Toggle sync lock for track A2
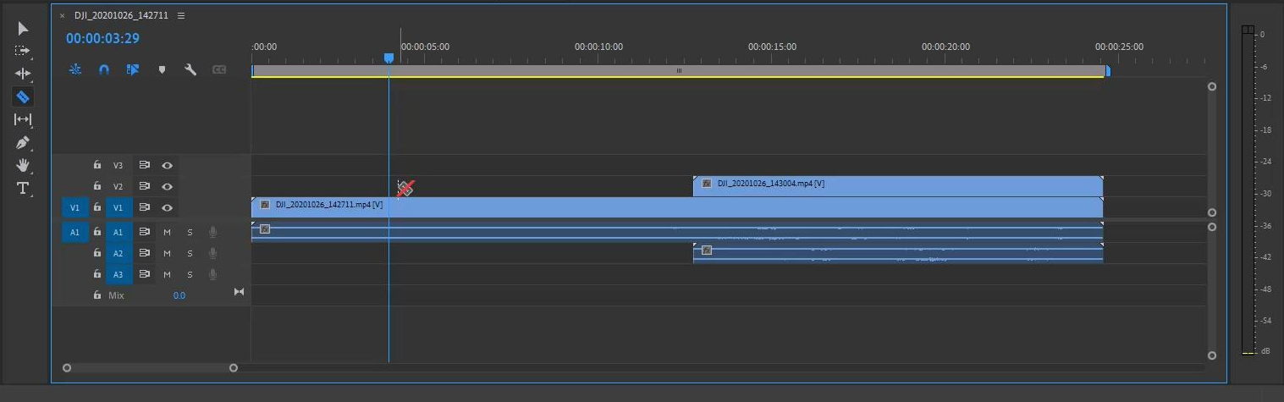This screenshot has width=1284, height=402. [x=144, y=253]
